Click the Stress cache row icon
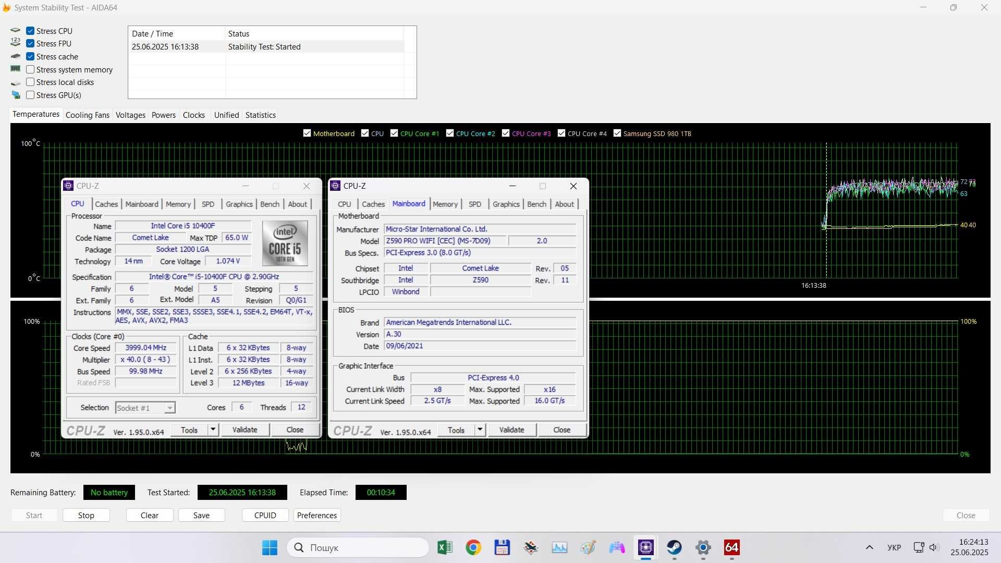 tap(16, 56)
